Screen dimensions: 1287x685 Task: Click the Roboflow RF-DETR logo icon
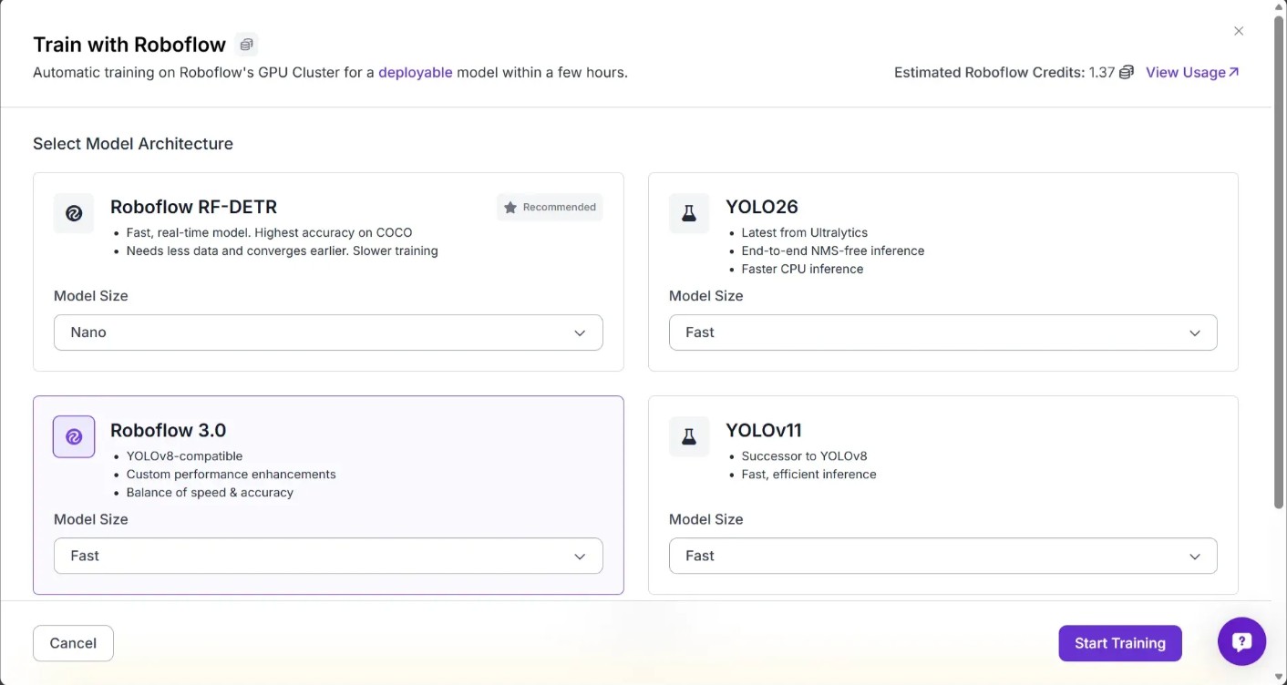pos(74,213)
